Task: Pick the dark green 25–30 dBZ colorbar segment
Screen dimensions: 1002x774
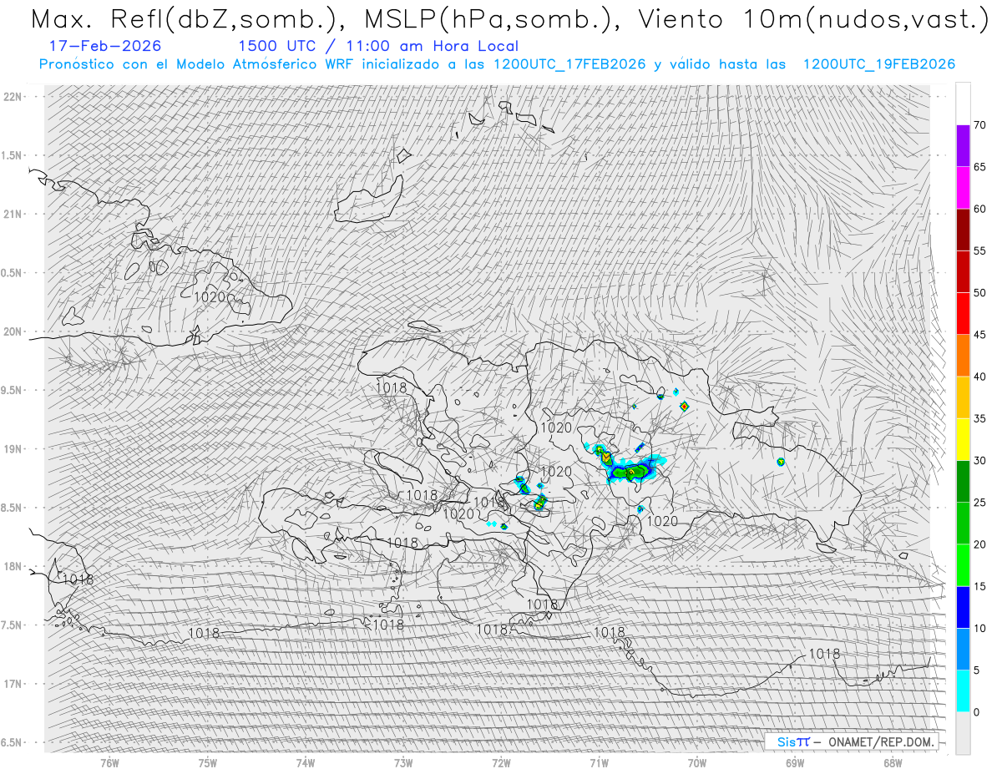Action: tap(963, 481)
